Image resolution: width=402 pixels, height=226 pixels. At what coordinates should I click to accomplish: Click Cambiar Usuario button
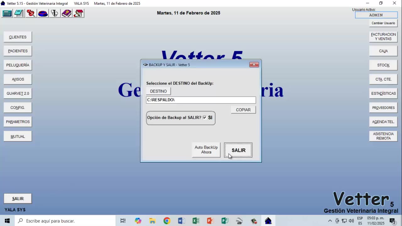click(x=383, y=23)
